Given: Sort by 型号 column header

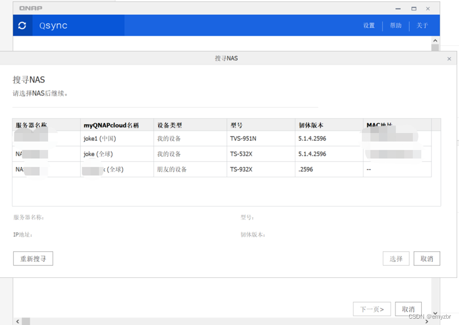Looking at the screenshot, I should coord(261,125).
